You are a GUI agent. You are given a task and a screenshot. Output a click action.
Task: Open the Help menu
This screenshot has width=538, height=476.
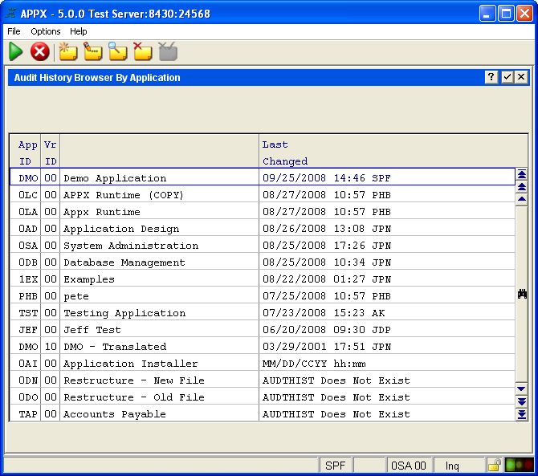pos(78,31)
